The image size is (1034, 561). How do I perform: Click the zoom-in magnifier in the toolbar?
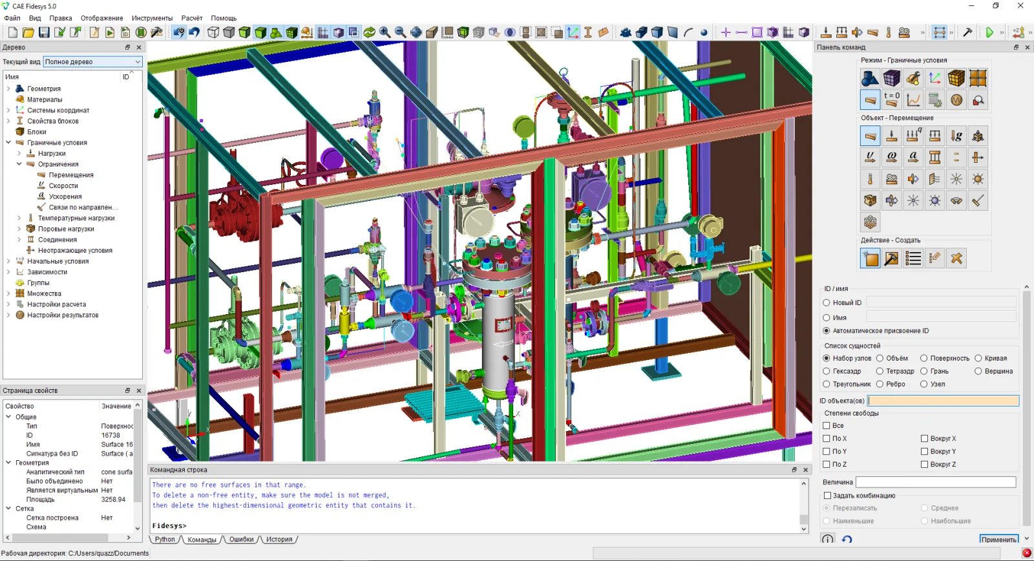coord(385,32)
